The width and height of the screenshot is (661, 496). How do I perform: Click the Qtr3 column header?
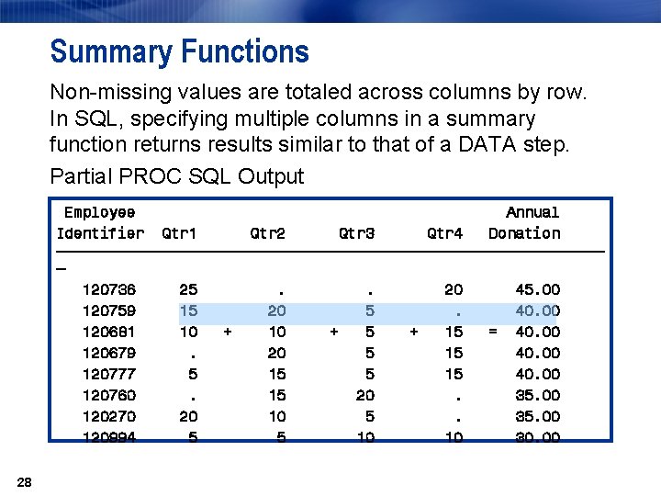pos(356,233)
